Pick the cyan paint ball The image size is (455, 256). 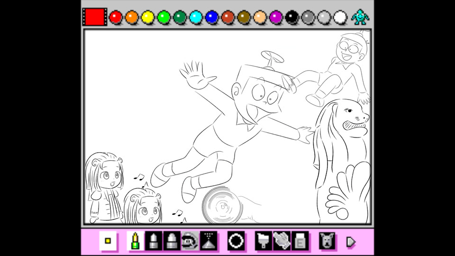[x=196, y=17]
